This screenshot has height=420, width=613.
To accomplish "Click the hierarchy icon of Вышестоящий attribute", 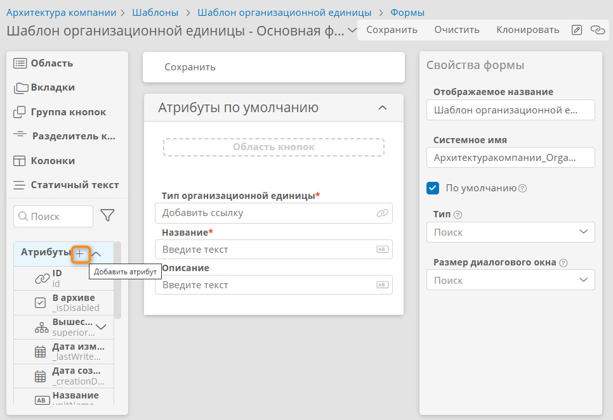I will point(41,328).
